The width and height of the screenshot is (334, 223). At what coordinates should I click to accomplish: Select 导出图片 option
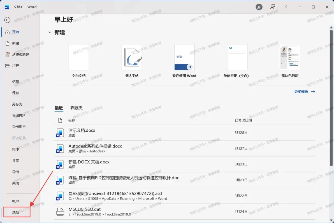coord(19,127)
